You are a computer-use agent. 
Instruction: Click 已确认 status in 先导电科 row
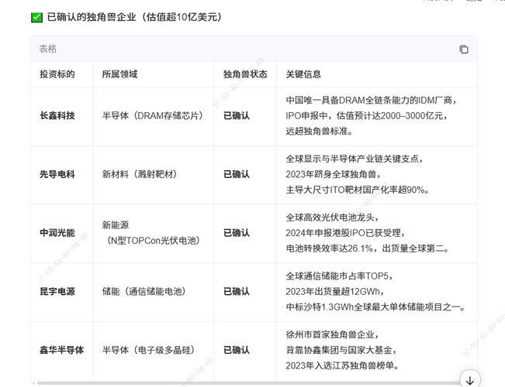(237, 174)
